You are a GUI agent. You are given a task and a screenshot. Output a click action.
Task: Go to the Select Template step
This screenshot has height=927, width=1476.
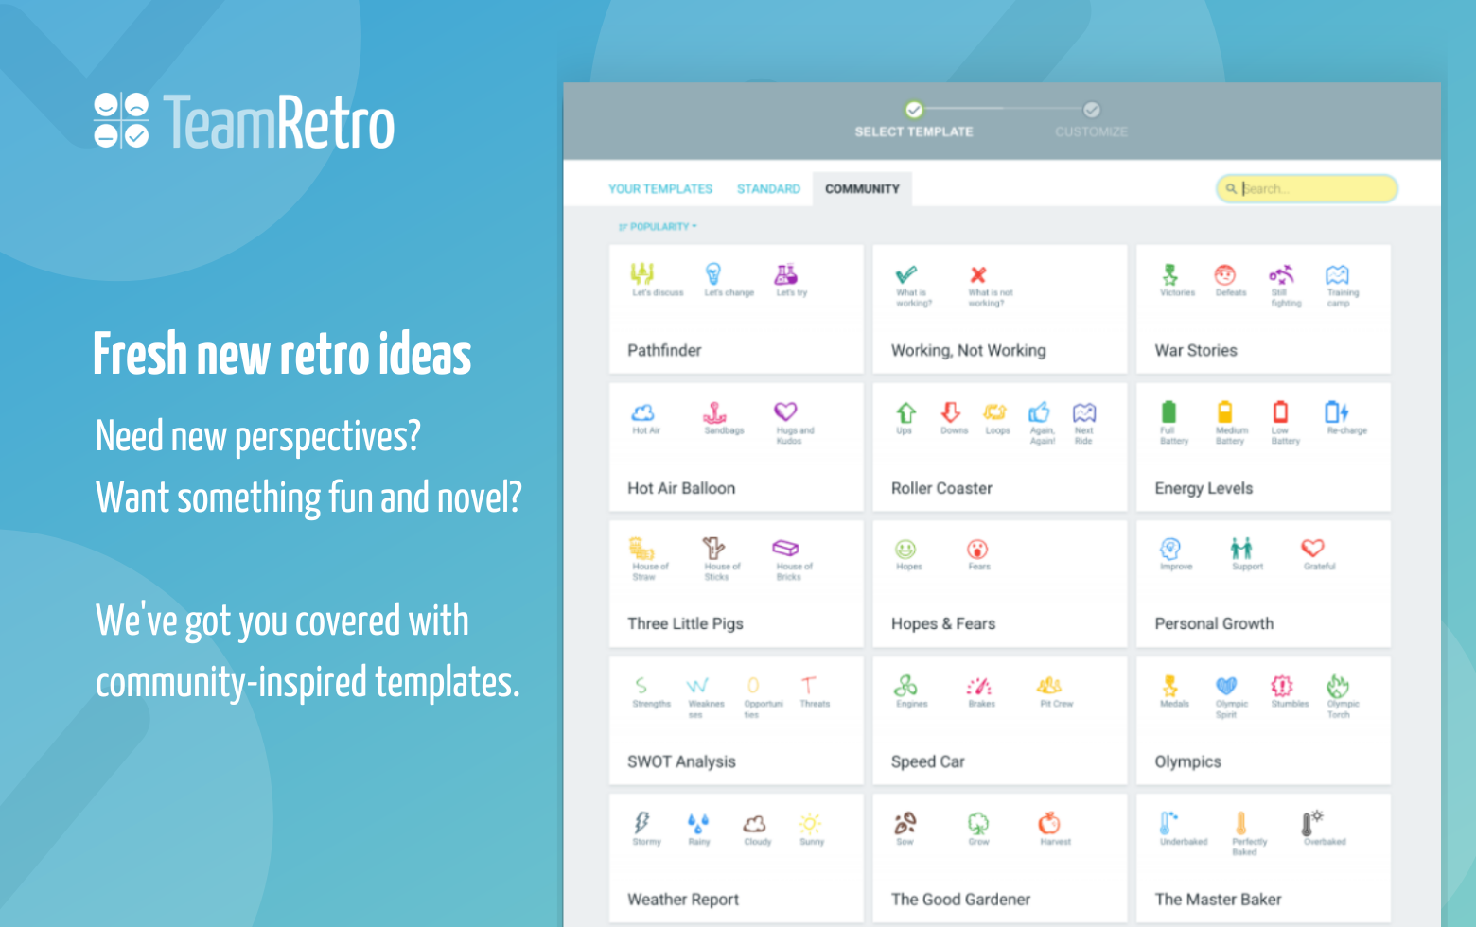(914, 122)
